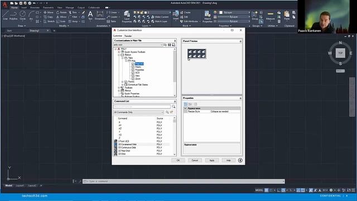Select the Polyline tool
The width and height of the screenshot is (357, 201).
13,16
